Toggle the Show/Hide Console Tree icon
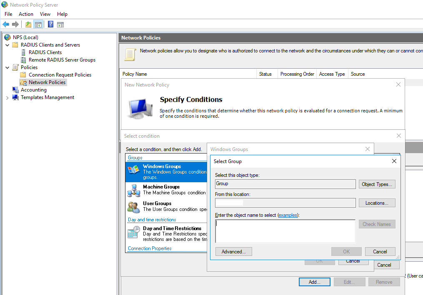Image resolution: width=423 pixels, height=295 pixels. coord(38,25)
